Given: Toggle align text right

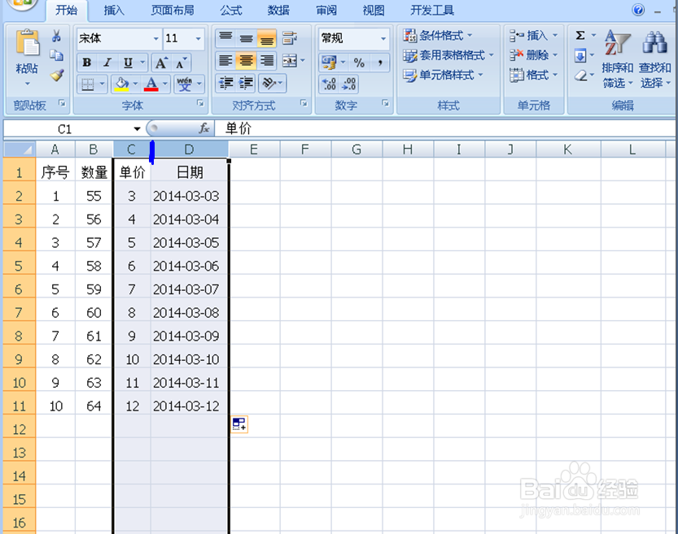Looking at the screenshot, I should pyautogui.click(x=267, y=61).
